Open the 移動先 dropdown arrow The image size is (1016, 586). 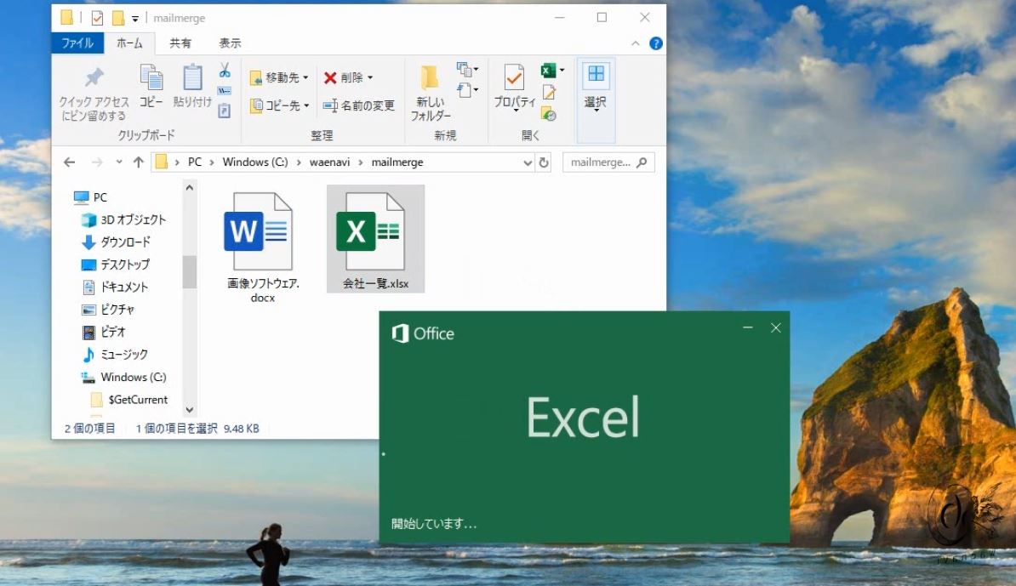(x=305, y=77)
